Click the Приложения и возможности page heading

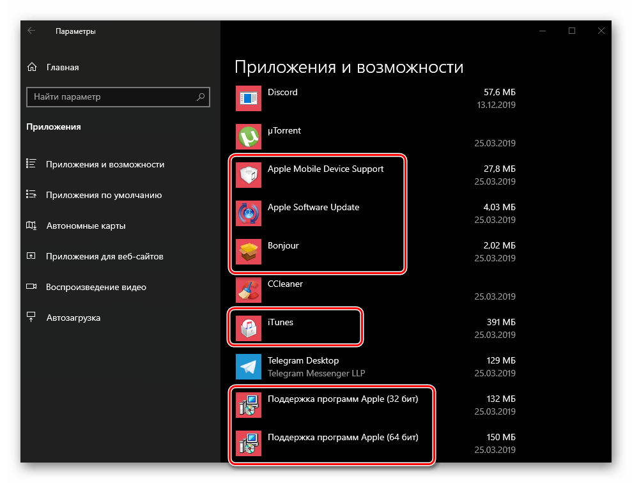coord(349,67)
